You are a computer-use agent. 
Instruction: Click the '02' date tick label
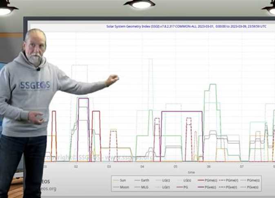[76, 167]
